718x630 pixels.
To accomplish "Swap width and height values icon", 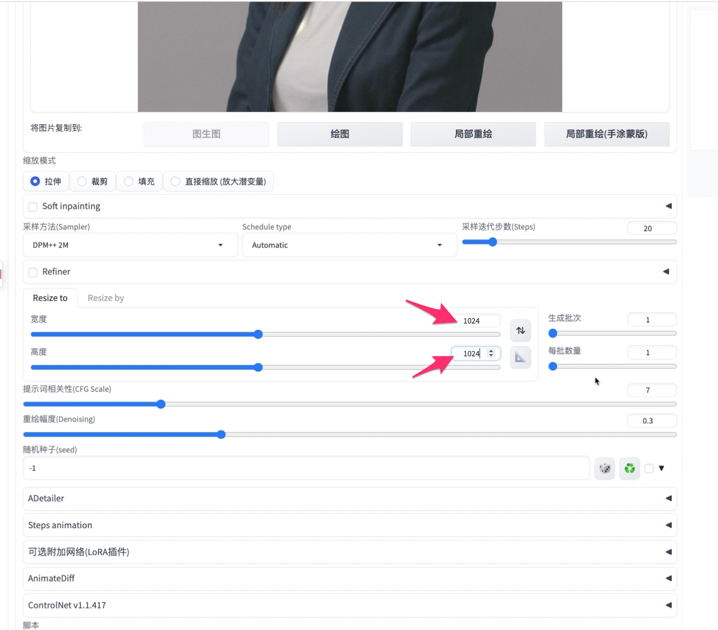I will [520, 331].
